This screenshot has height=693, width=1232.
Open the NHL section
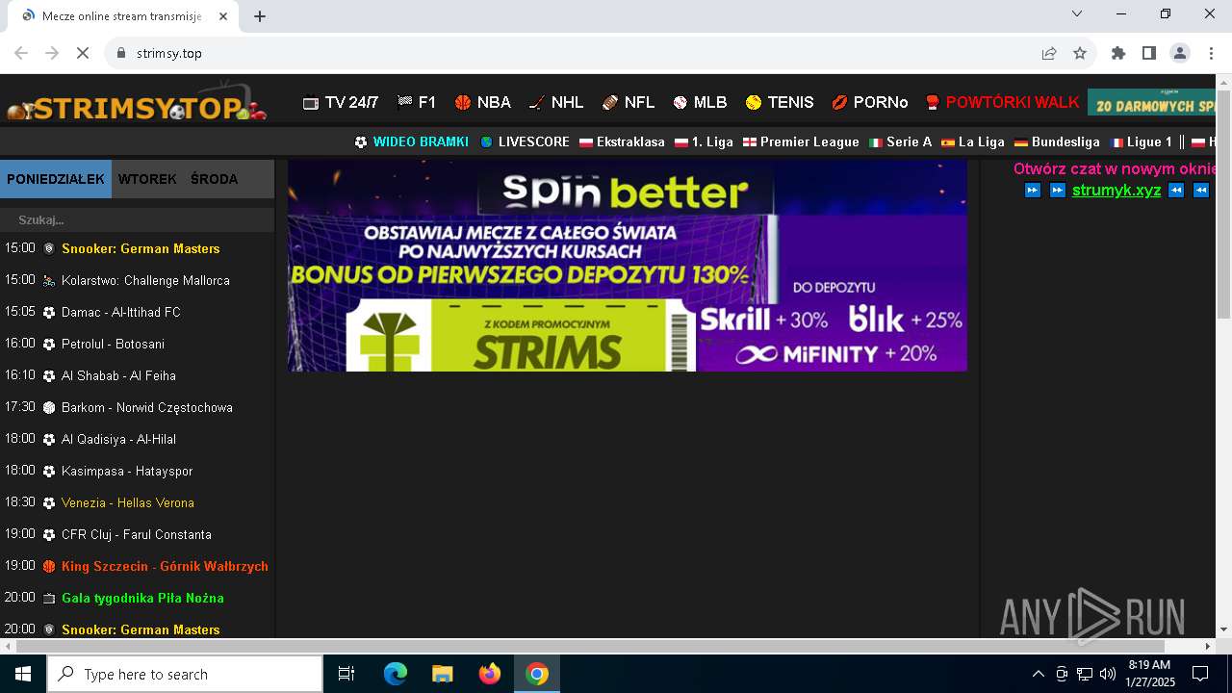tap(556, 102)
